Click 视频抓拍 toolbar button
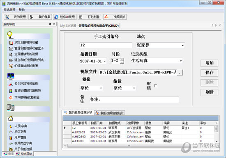226x158 pixels. point(115,17)
